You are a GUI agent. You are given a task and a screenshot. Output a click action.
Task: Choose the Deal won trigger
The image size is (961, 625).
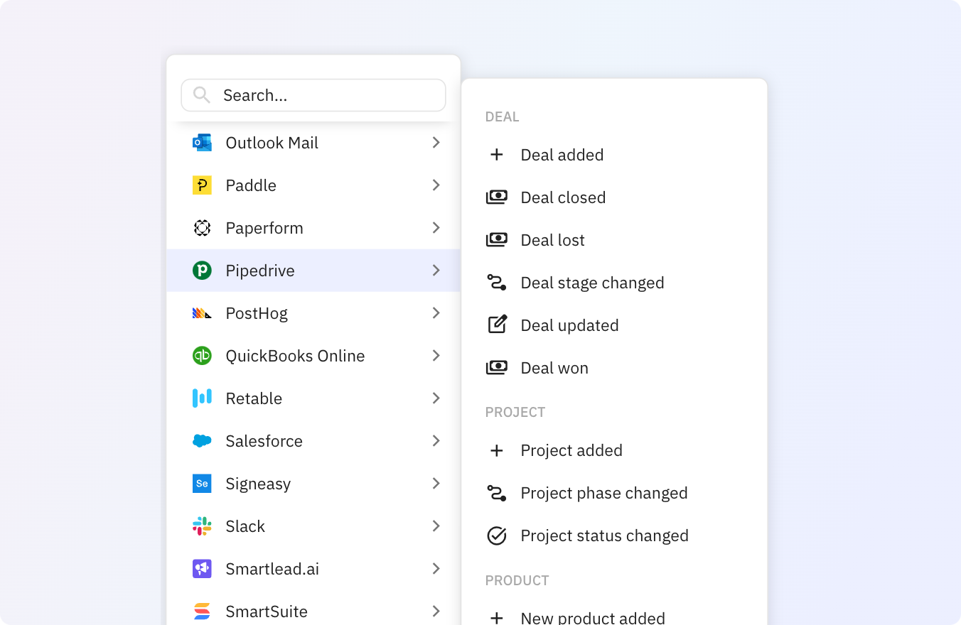tap(614, 368)
